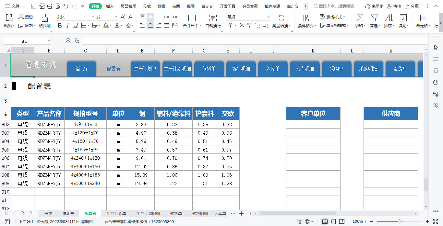Screen dimensions: 443x226
Task: Open the Name Box A1 dropdown
Action: (49, 41)
